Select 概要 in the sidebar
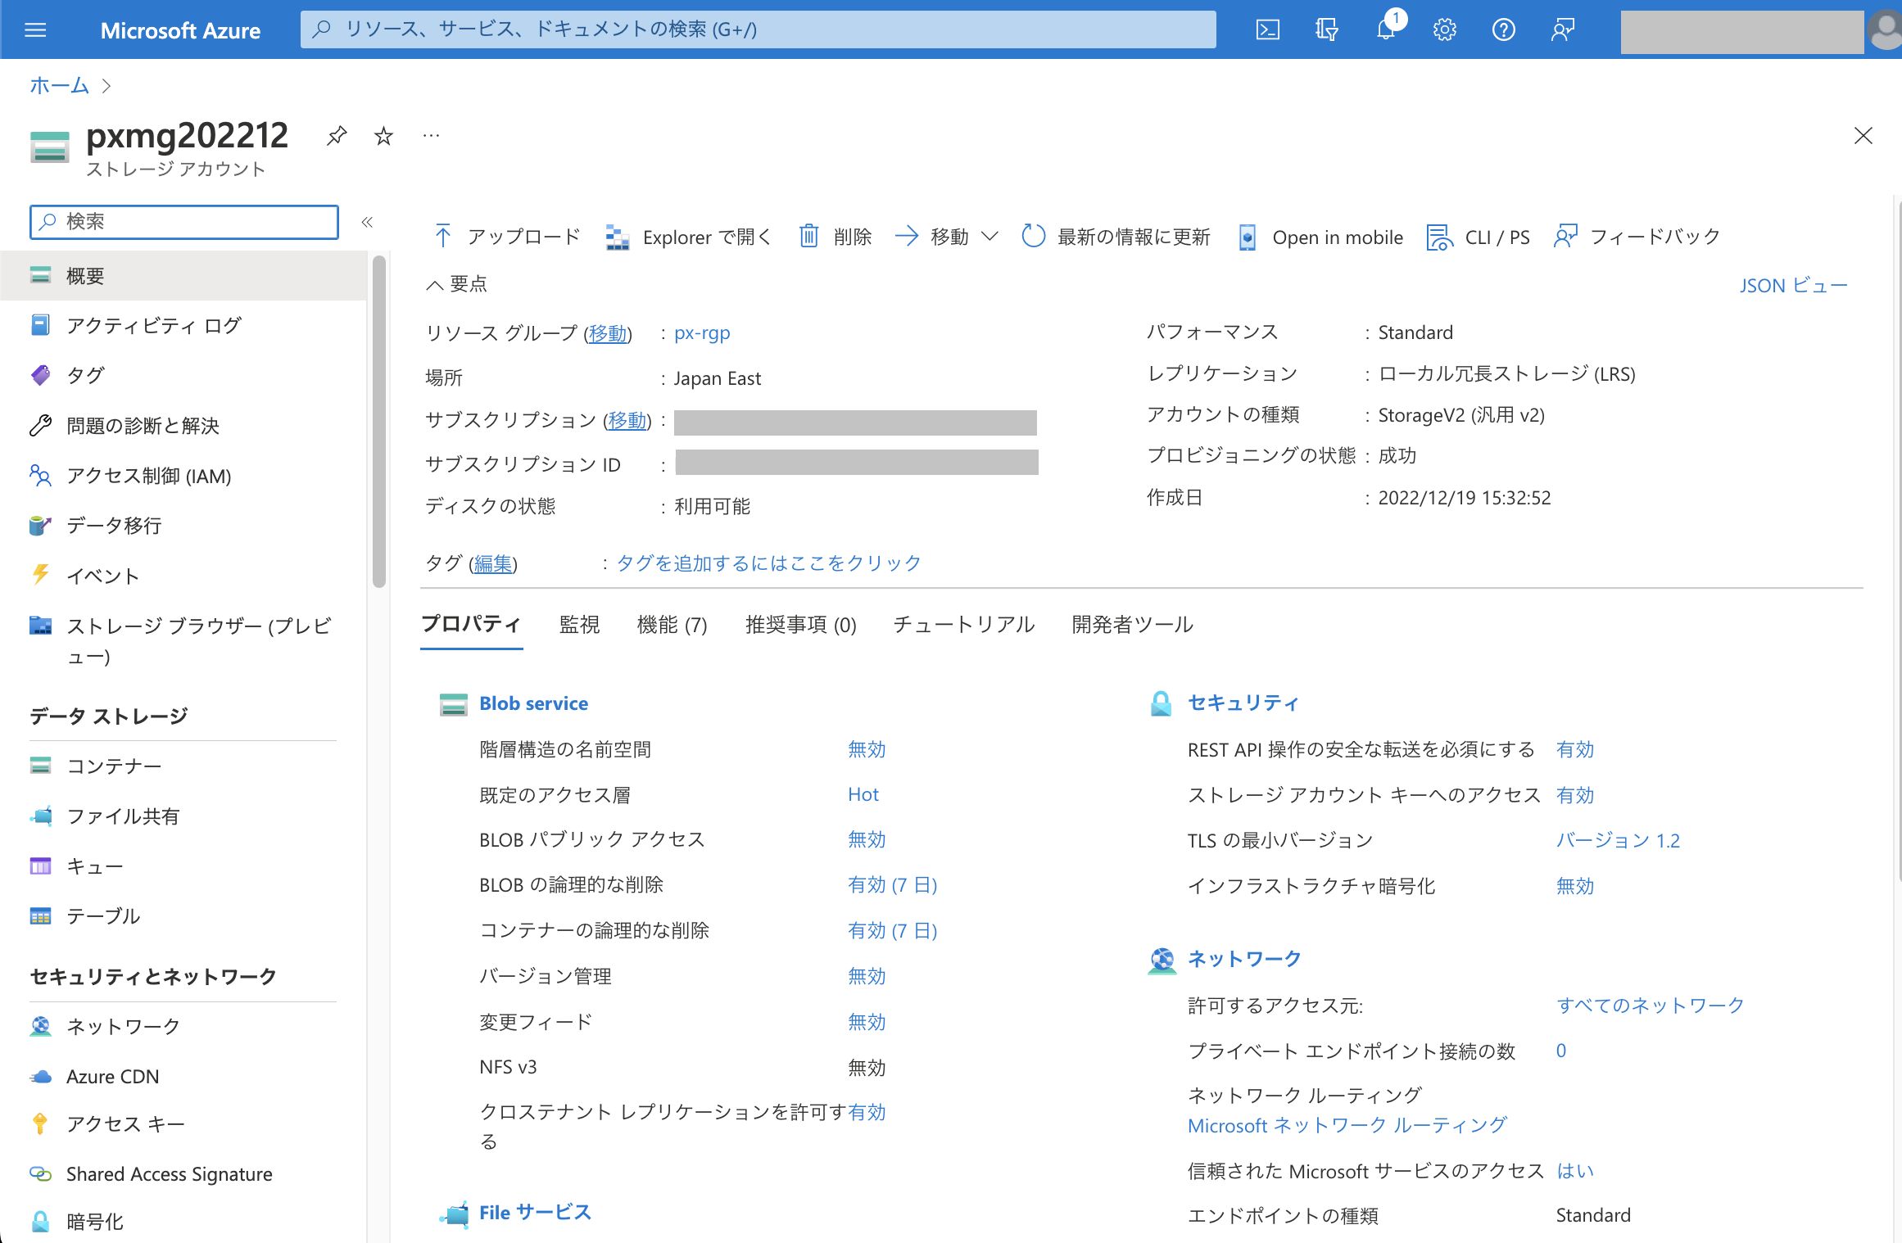This screenshot has height=1243, width=1902. 184,276
